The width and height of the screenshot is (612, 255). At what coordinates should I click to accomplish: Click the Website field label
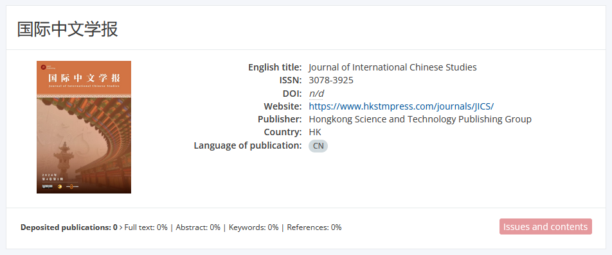click(x=283, y=106)
